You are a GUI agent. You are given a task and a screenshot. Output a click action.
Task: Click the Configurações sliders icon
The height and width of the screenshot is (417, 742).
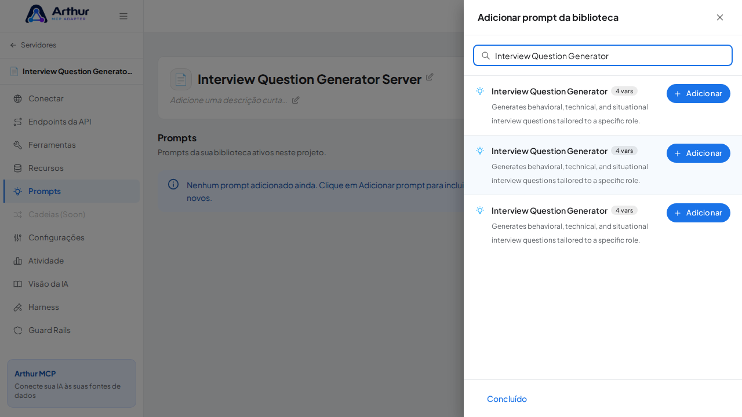pos(17,237)
